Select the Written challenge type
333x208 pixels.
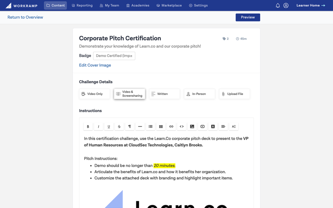click(x=164, y=94)
